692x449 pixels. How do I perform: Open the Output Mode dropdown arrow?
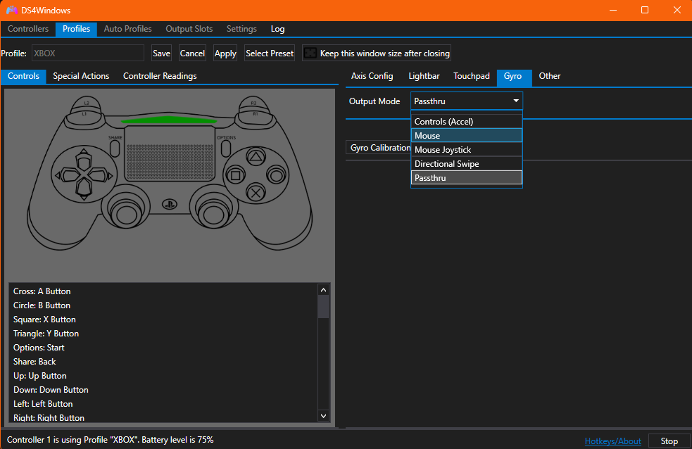515,101
